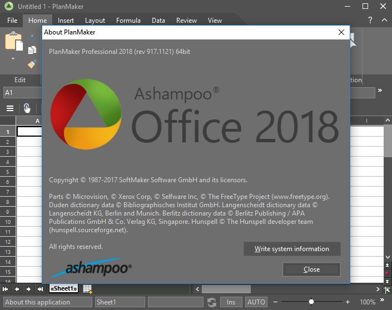Click the 100% zoom level text
The height and width of the screenshot is (310, 392).
[368, 302]
